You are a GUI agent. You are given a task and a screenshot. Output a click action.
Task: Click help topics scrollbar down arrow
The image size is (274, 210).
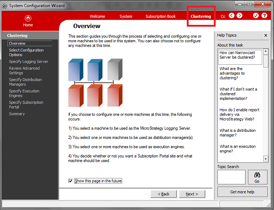[266, 159]
